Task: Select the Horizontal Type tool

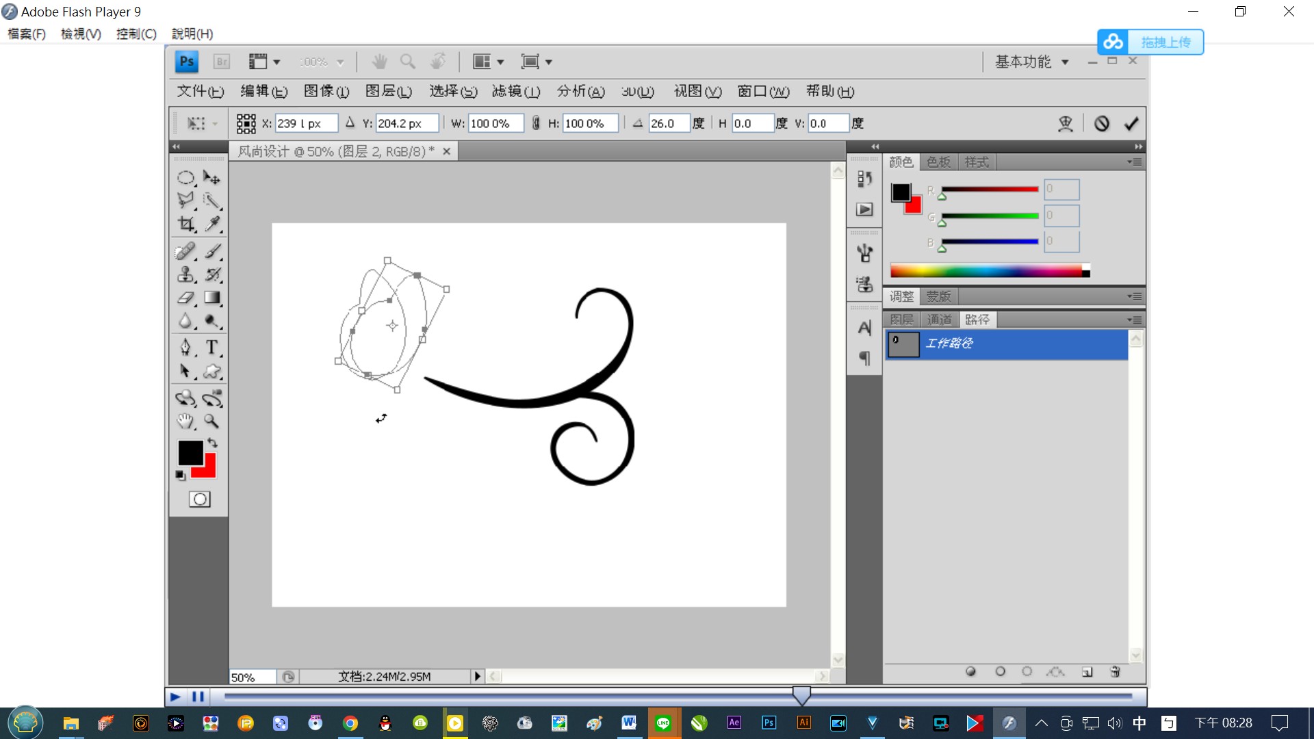Action: click(212, 348)
